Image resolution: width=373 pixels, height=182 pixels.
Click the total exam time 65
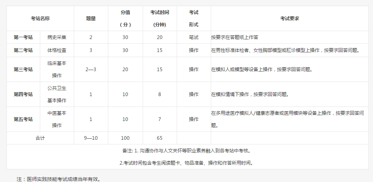point(159,138)
